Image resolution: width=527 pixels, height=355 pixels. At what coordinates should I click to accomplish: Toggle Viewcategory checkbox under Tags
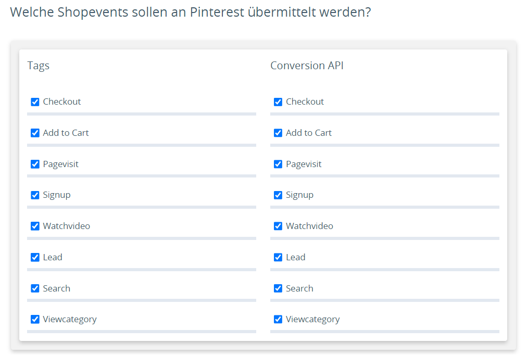click(x=35, y=320)
